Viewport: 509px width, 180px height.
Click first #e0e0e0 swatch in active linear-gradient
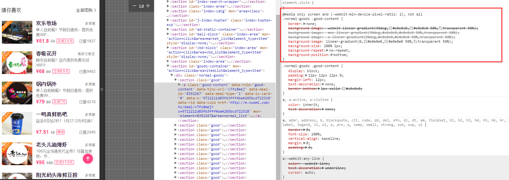[x=366, y=41]
